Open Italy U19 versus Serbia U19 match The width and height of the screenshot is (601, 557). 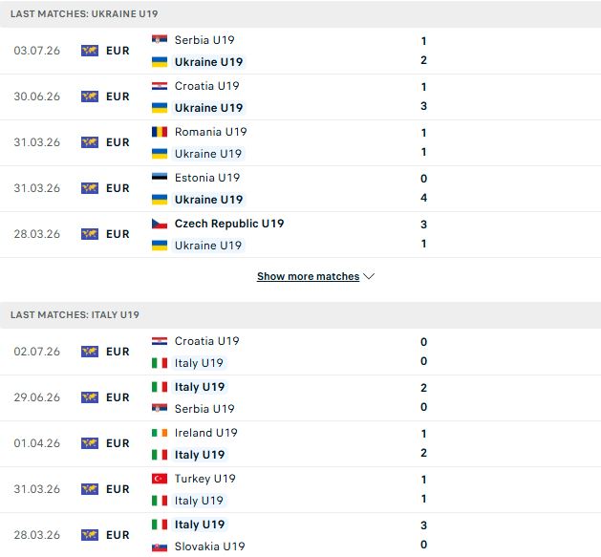pos(300,397)
